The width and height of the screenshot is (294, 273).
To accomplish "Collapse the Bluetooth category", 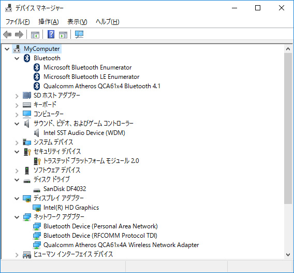I will point(17,58).
